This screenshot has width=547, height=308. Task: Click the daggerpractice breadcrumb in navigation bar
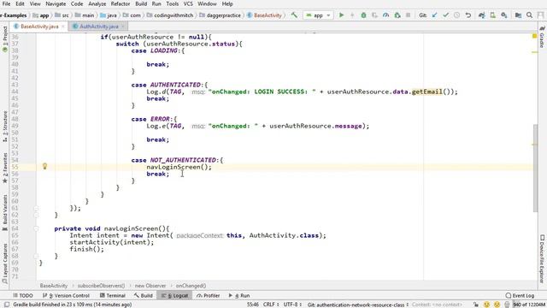221,15
